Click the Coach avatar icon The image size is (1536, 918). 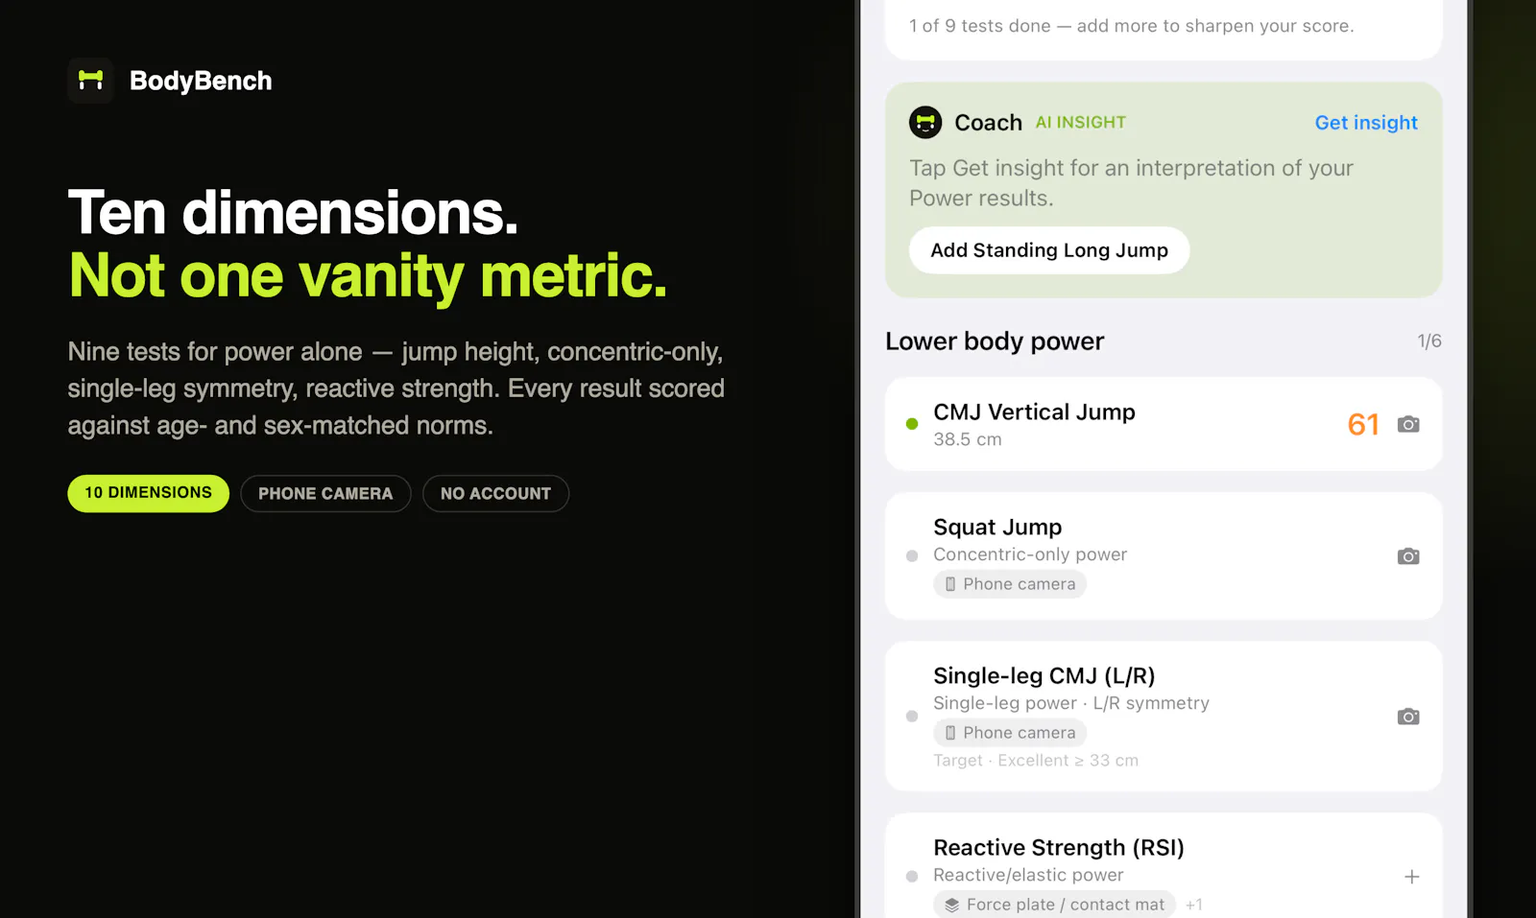pyautogui.click(x=925, y=123)
